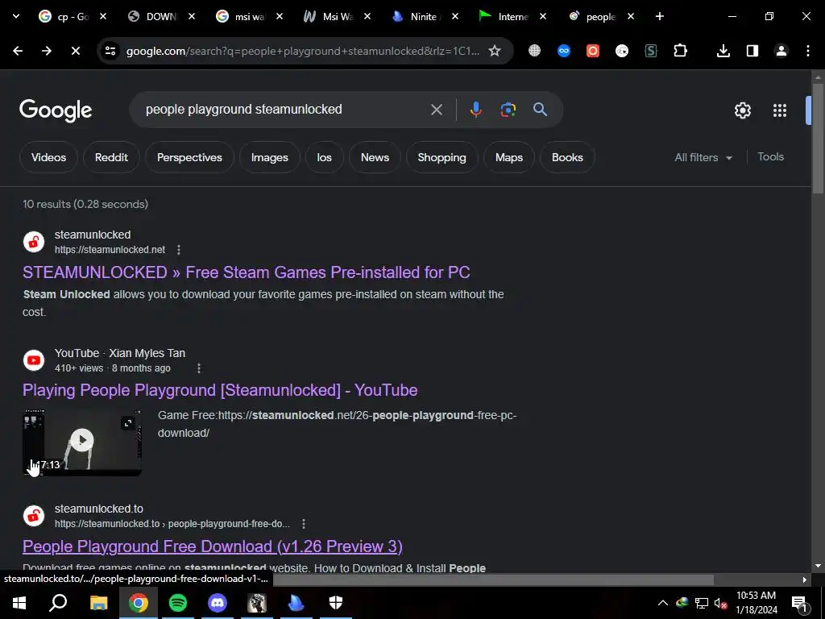This screenshot has width=825, height=619.
Task: Open Discord from taskbar
Action: click(218, 603)
